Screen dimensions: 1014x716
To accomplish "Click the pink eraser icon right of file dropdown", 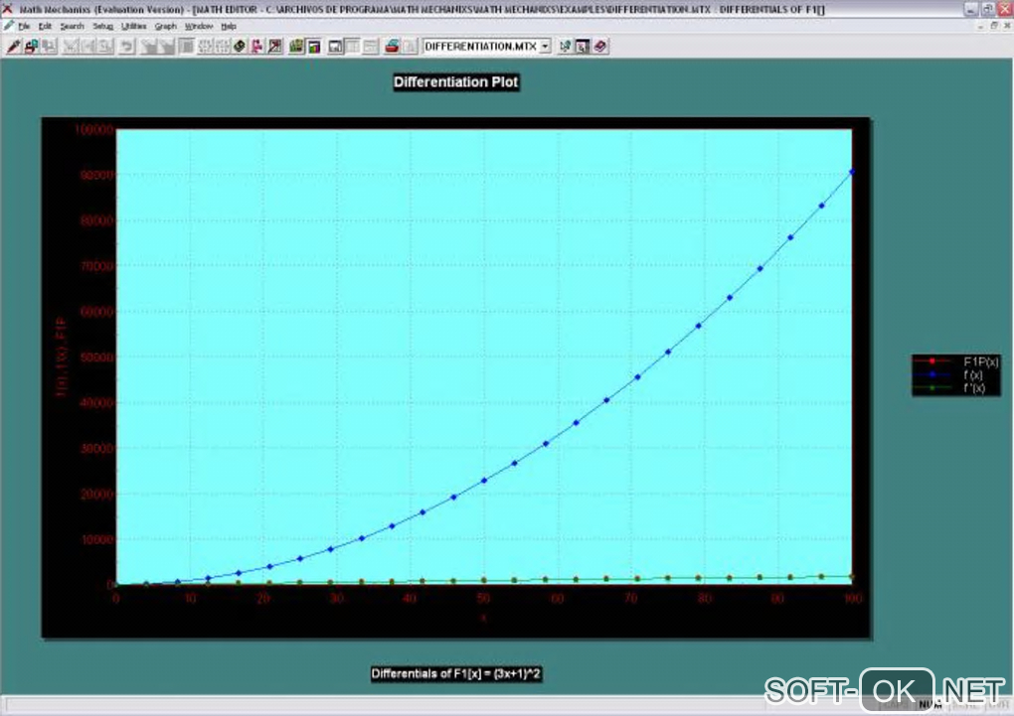I will click(600, 46).
